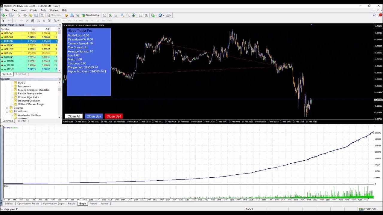Select the Vertical Line drawing tool
This screenshot has width=383, height=215.
[x=16, y=21]
